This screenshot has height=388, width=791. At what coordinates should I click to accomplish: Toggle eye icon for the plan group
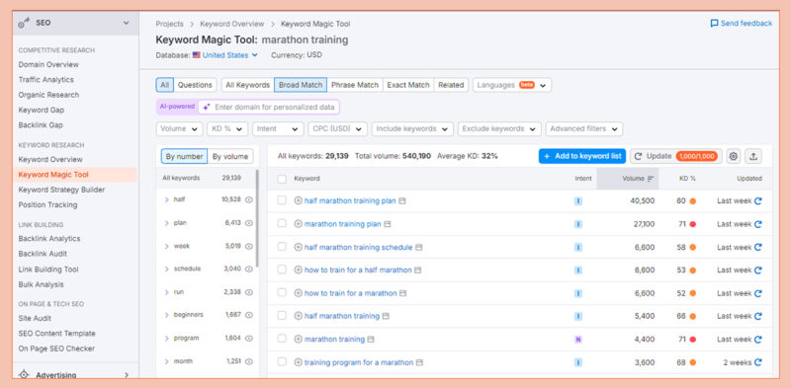click(x=249, y=223)
